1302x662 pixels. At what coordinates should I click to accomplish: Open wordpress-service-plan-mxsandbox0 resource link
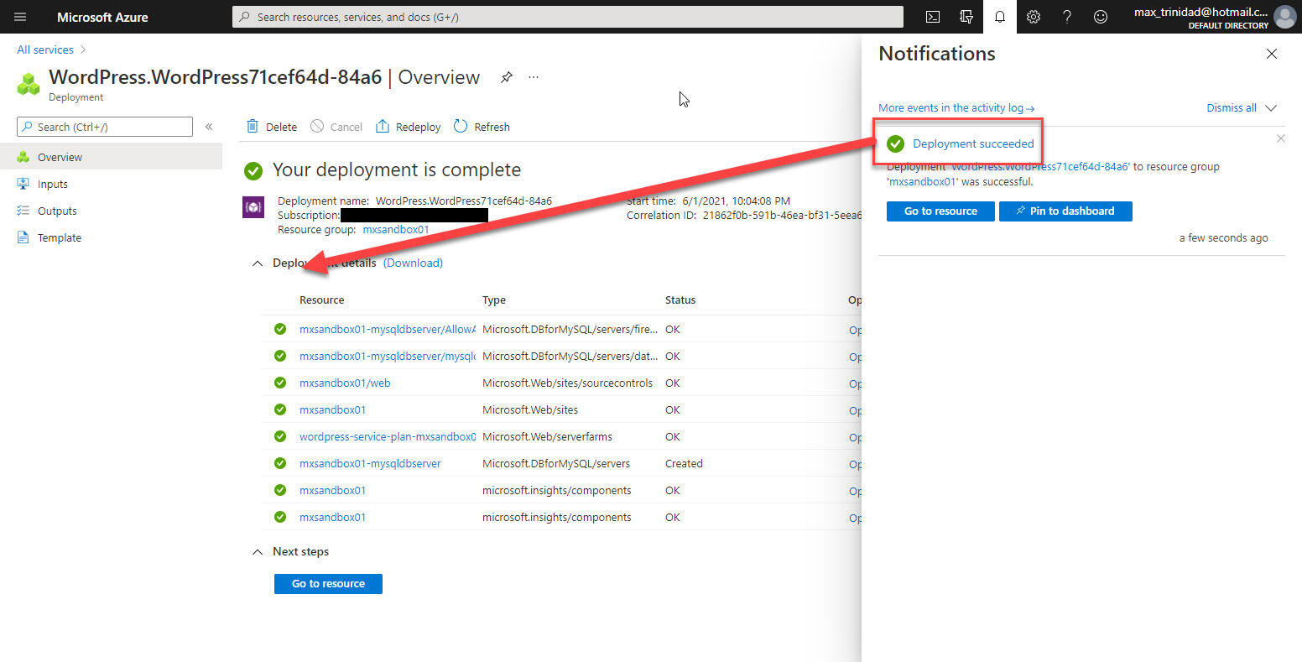coord(388,437)
